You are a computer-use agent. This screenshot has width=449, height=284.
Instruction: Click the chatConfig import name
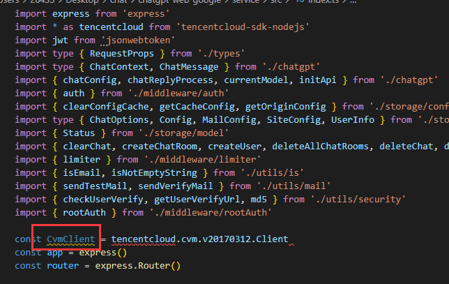(x=90, y=80)
